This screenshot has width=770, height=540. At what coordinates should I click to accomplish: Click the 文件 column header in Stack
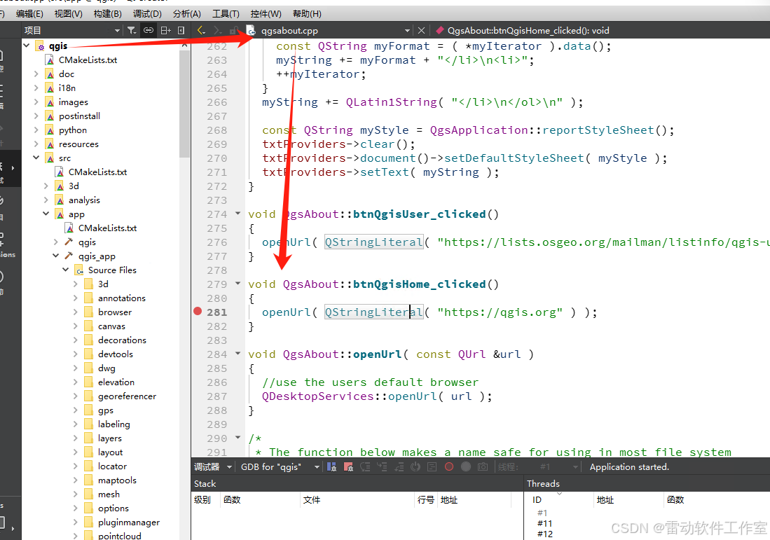coord(357,500)
